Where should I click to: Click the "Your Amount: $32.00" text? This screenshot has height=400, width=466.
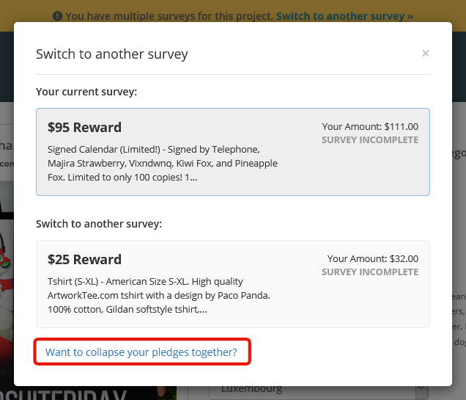tap(372, 258)
